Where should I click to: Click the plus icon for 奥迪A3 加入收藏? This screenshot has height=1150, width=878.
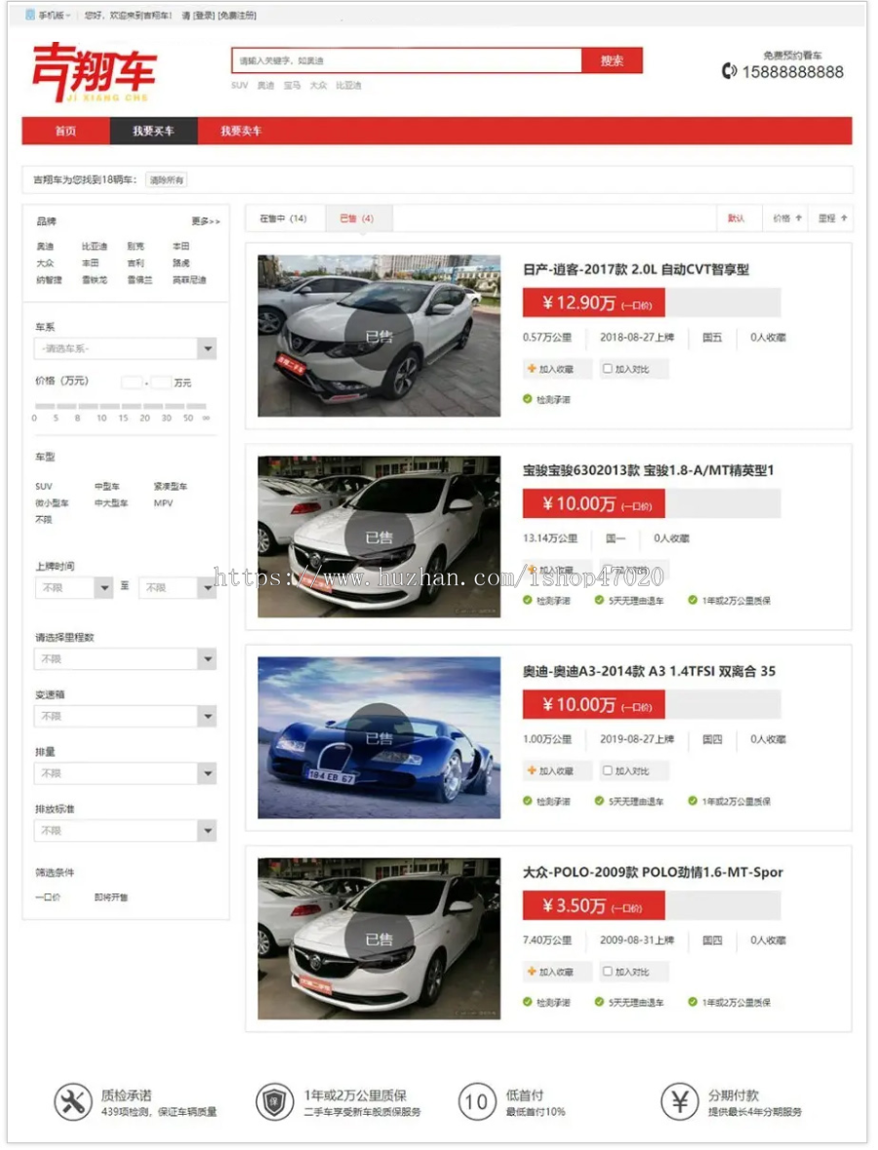(x=531, y=771)
